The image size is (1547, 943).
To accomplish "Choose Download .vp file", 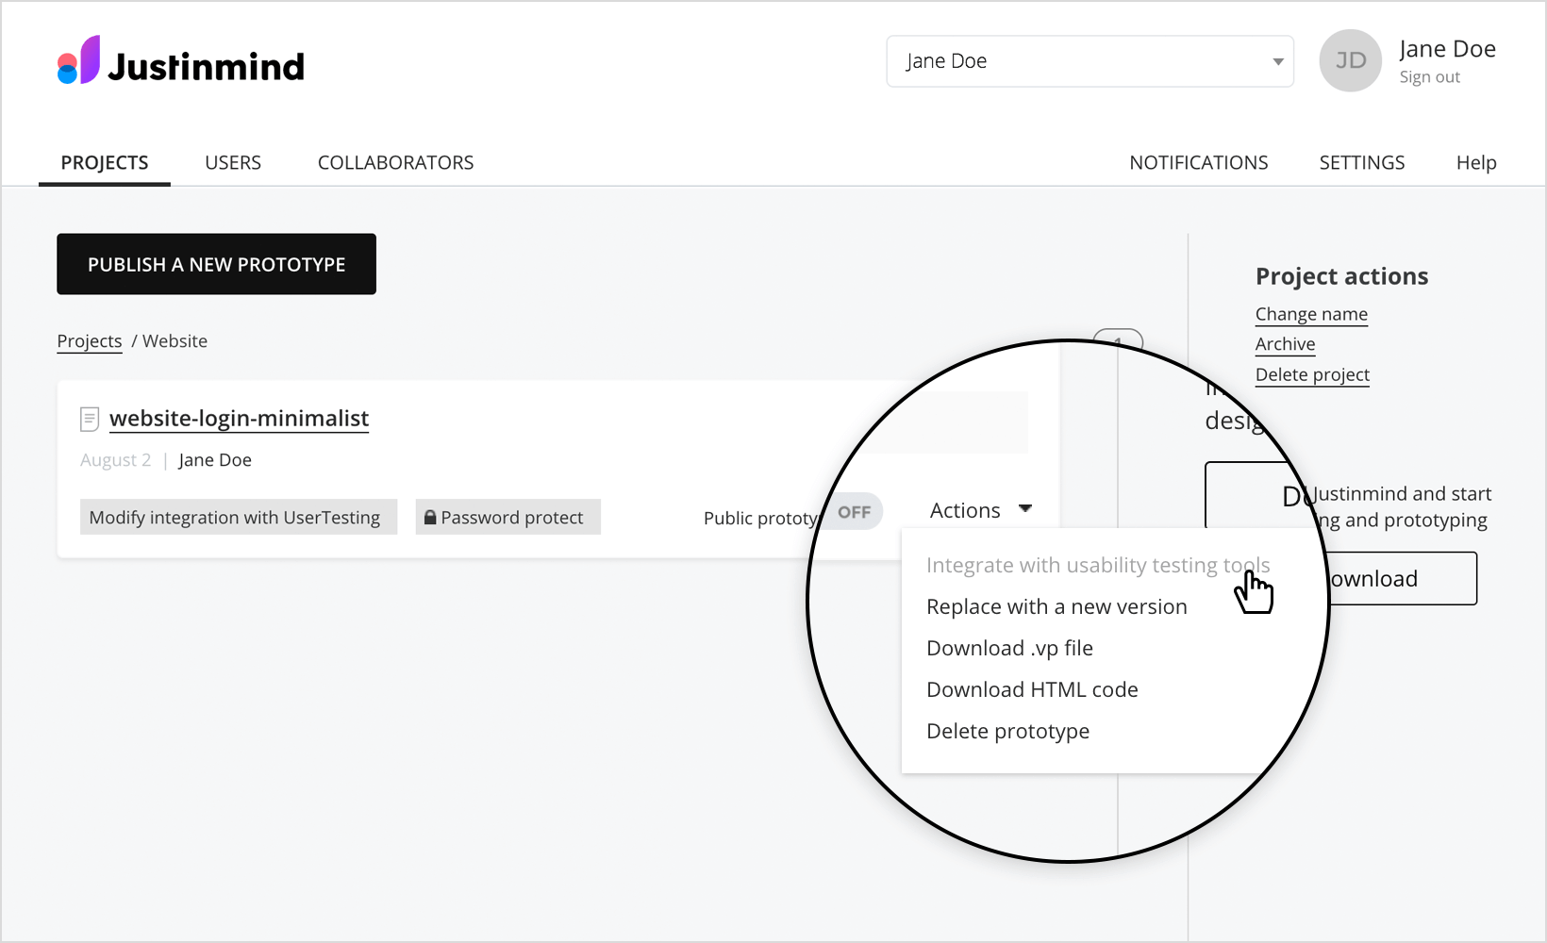I will pyautogui.click(x=1009, y=648).
